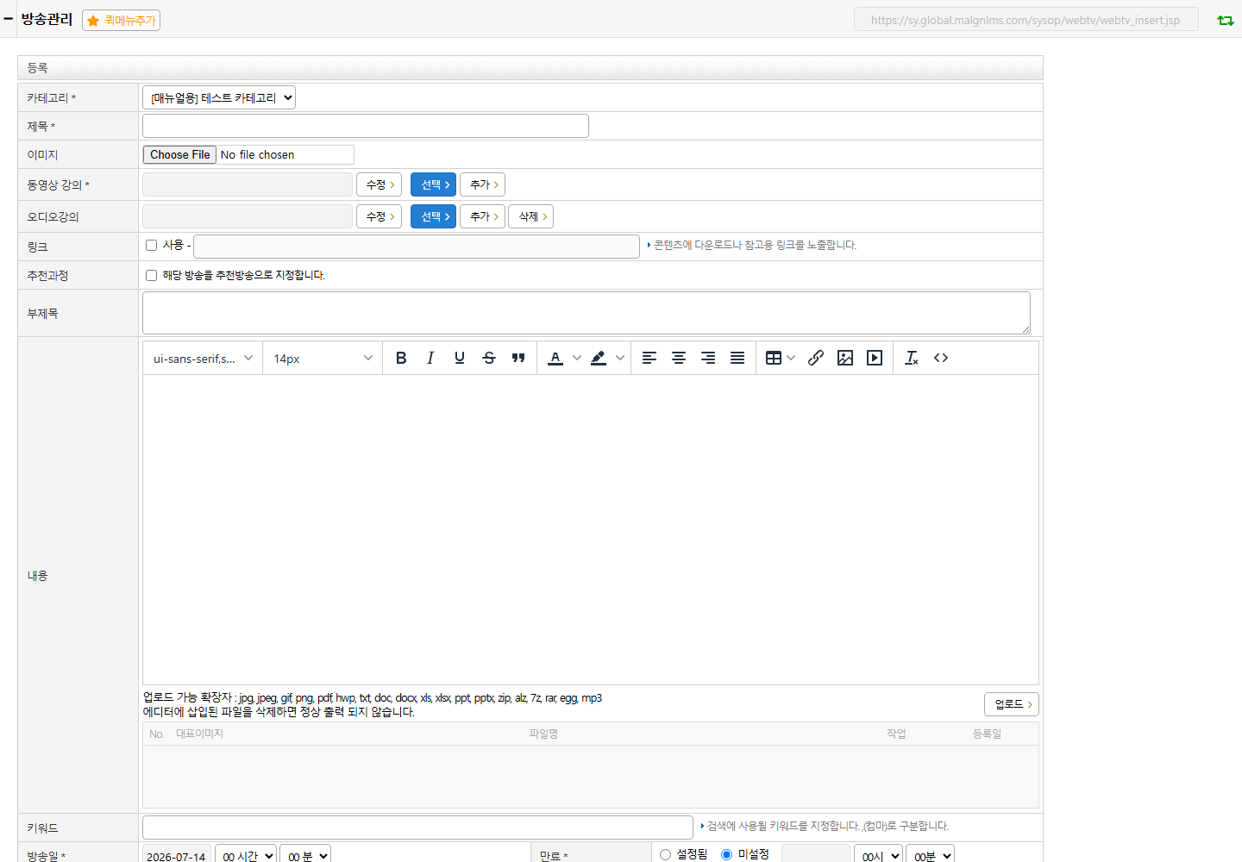Viewport: 1242px width, 862px height.
Task: Select the 설정됨 radio option
Action: (x=665, y=854)
